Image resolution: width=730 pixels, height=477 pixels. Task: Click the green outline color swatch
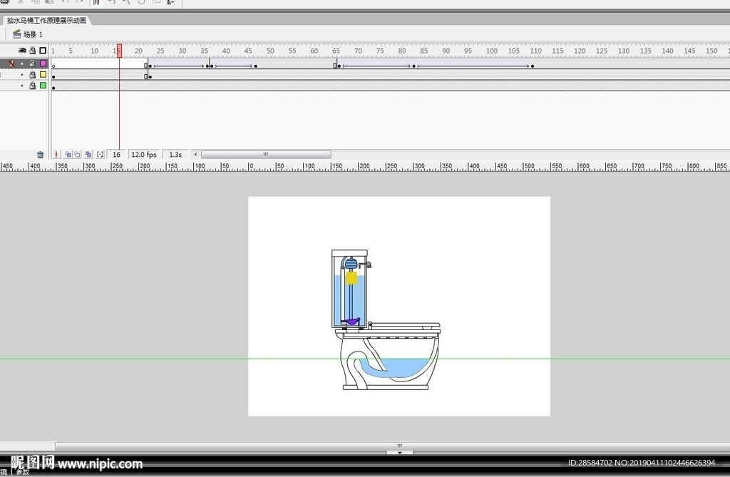coord(43,86)
